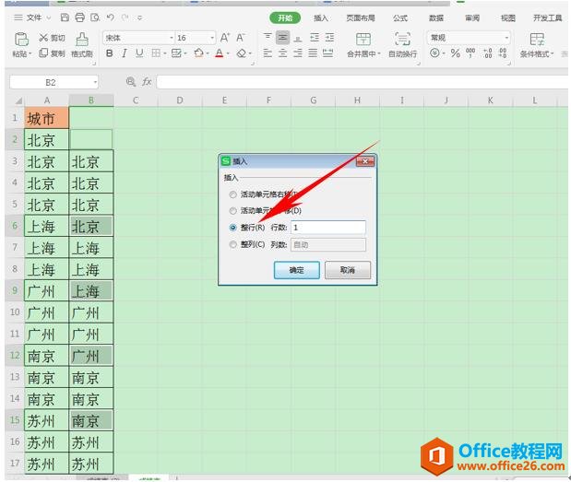
Task: Open the number format dropdown (常规)
Action: tap(506, 38)
